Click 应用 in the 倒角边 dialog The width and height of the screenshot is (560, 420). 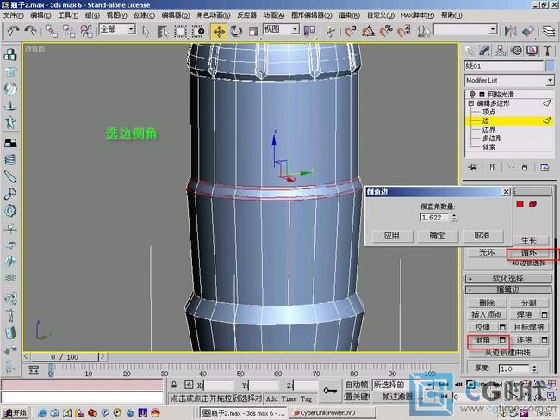click(x=392, y=236)
